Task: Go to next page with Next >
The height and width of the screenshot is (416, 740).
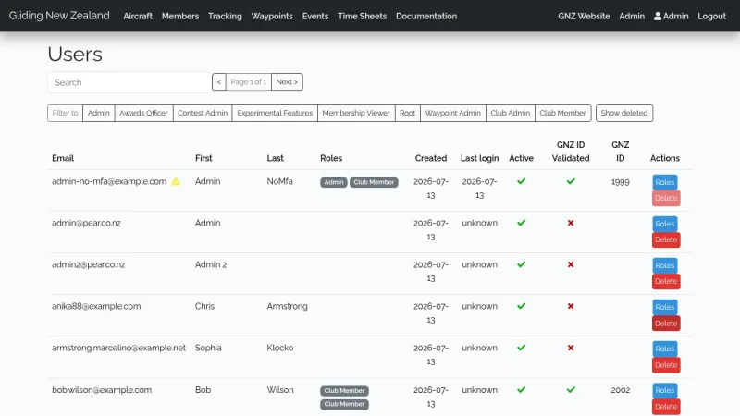Action: [287, 82]
